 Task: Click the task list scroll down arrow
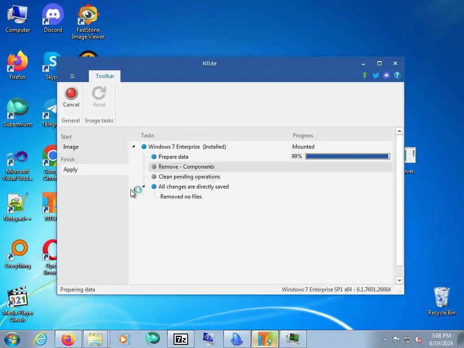pos(399,280)
